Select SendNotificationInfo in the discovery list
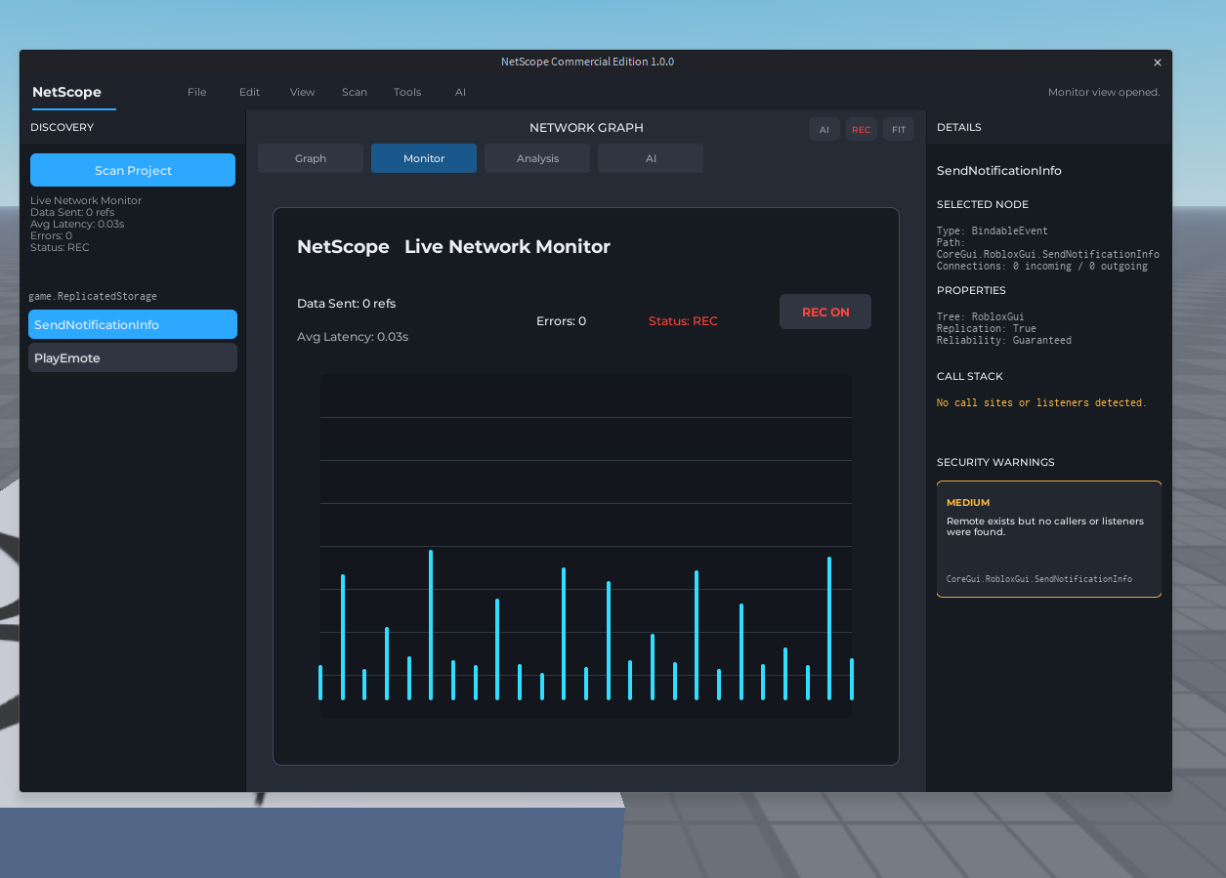1226x878 pixels. 133,324
